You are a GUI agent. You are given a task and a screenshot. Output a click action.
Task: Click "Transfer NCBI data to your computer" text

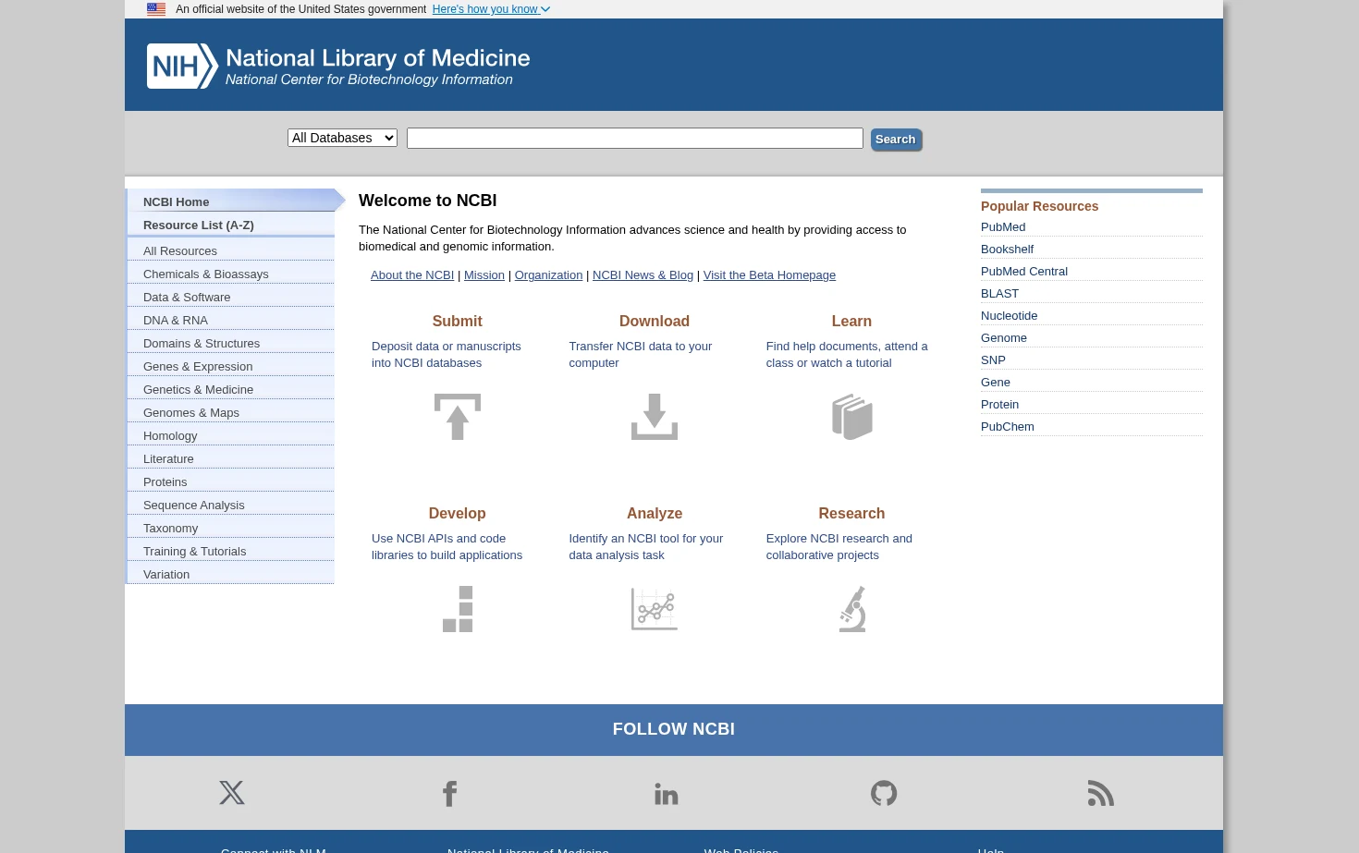tap(641, 355)
